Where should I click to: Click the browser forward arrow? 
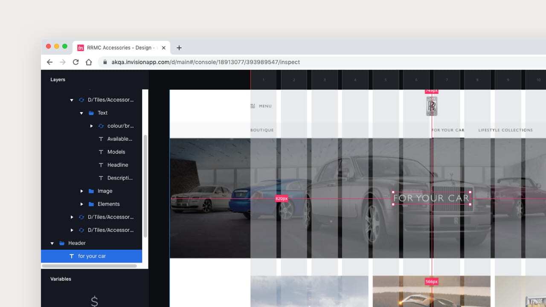pyautogui.click(x=63, y=62)
